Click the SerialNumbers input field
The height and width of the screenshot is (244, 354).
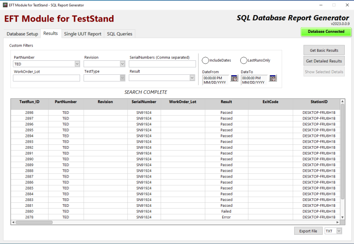tap(162, 64)
